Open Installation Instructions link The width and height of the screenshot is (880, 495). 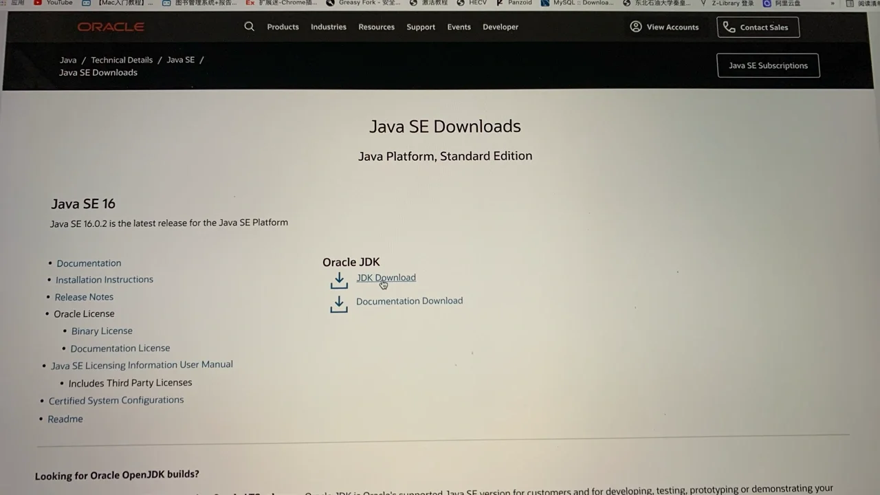pyautogui.click(x=104, y=279)
